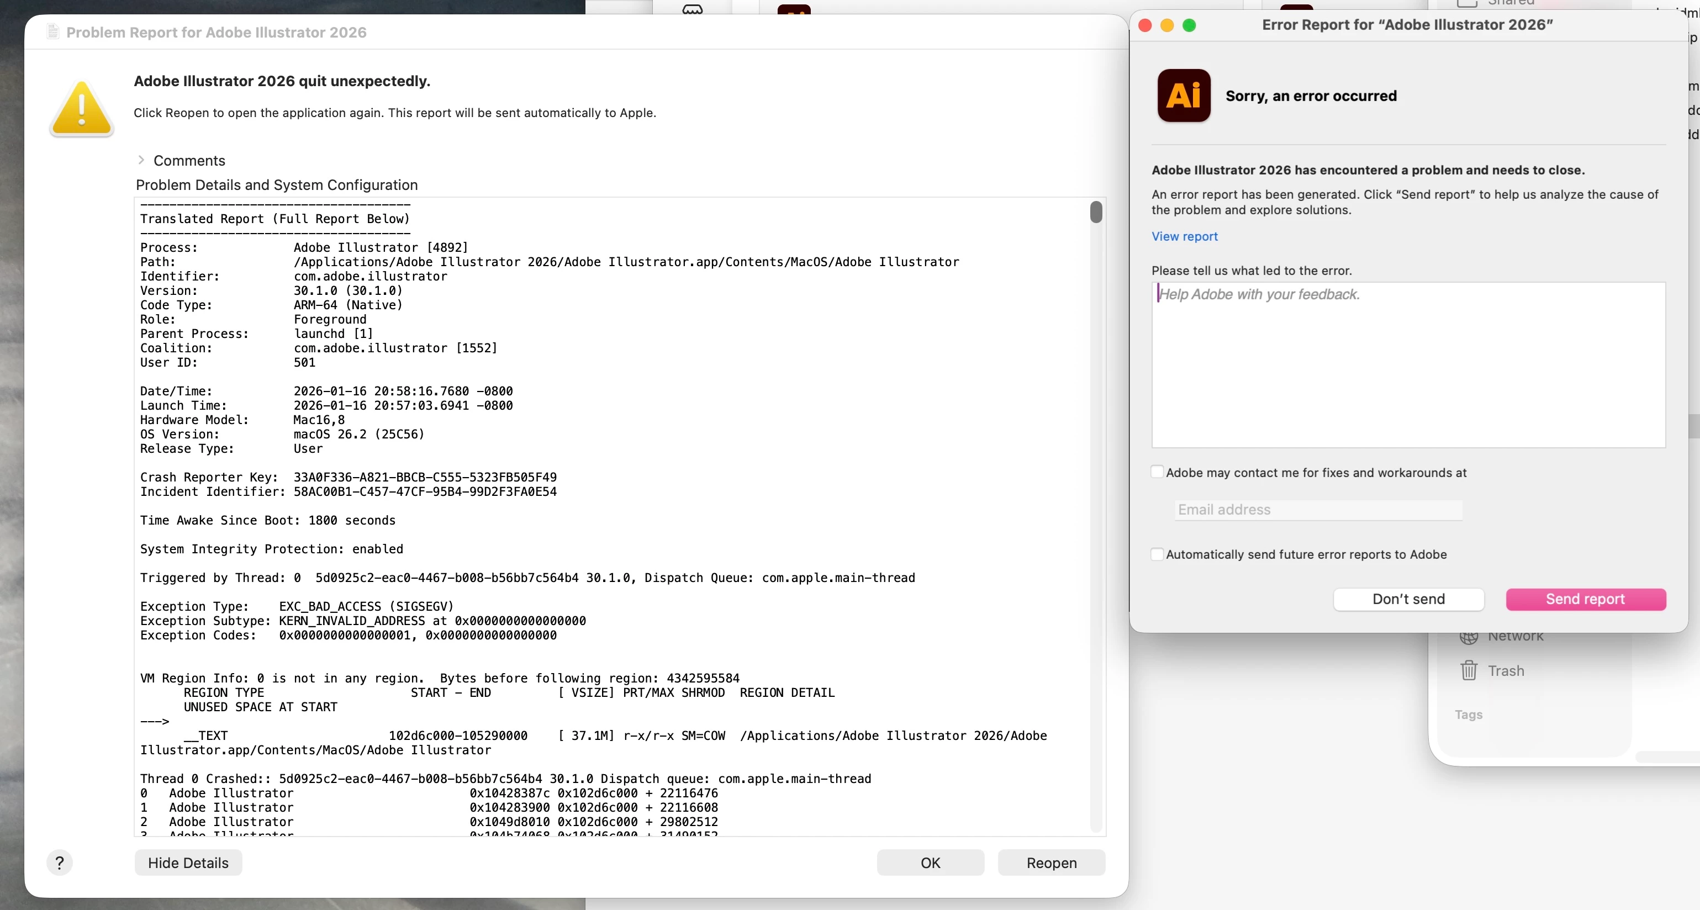Image resolution: width=1700 pixels, height=910 pixels.
Task: Zoom the Error Report window with green button
Action: point(1189,25)
